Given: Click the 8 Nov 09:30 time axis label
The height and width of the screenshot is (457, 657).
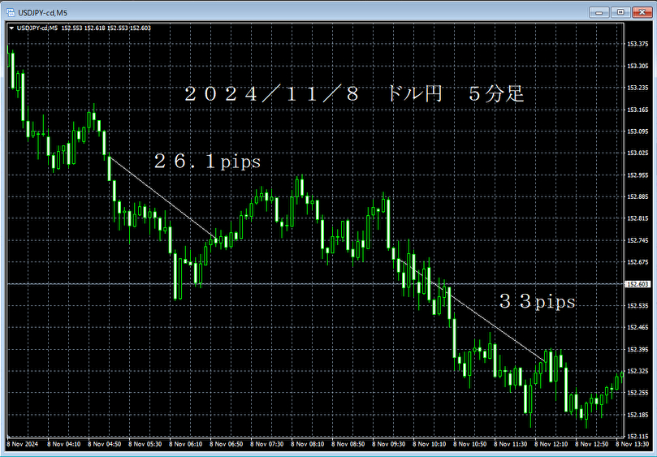Looking at the screenshot, I should pyautogui.click(x=389, y=444).
